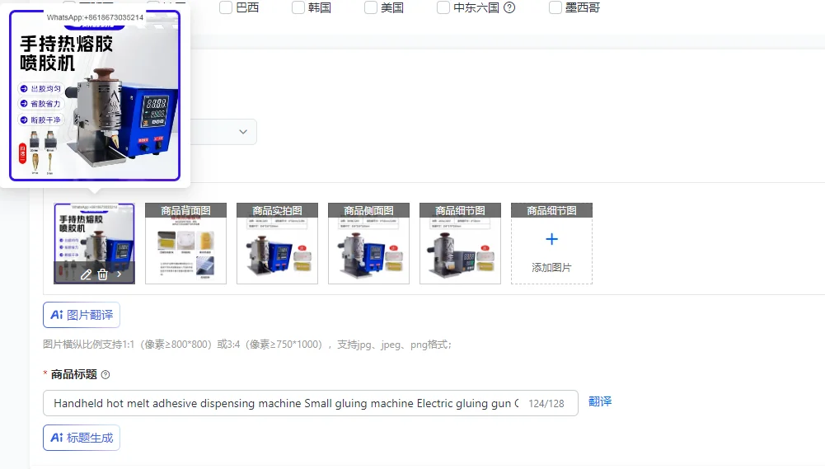Check the 中东六国 checkbox
The height and width of the screenshot is (469, 825).
click(x=443, y=7)
